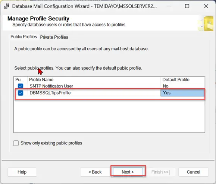Click the Next button
216x184 pixels.
click(128, 172)
